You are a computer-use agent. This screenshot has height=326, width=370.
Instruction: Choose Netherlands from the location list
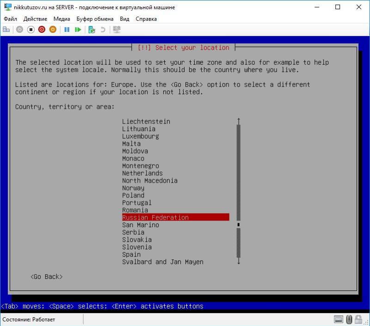click(x=142, y=173)
